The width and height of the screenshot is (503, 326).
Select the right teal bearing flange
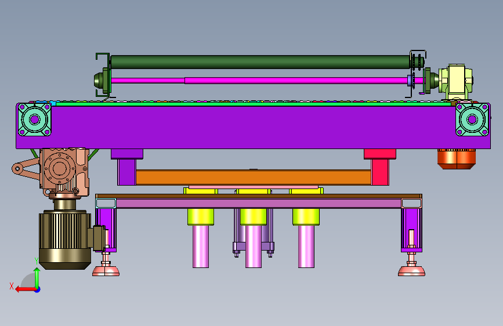tap(472, 119)
